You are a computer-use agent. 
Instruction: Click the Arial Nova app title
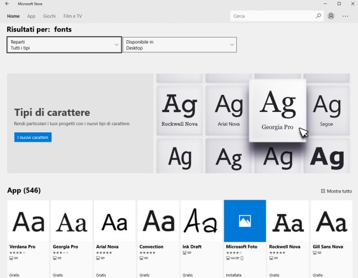pos(107,247)
